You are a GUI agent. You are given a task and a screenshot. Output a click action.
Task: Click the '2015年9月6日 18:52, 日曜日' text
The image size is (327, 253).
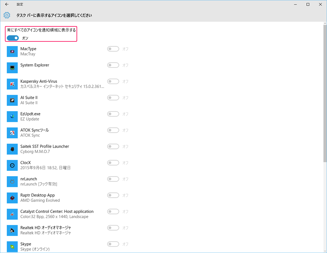point(45,168)
